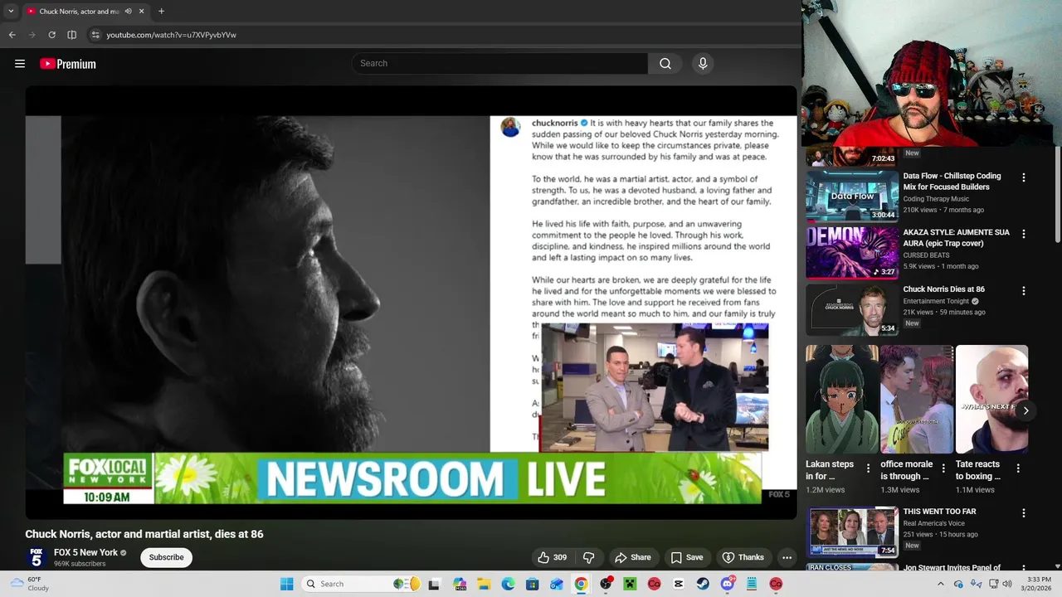Open the FOX 5 New York channel name
Image resolution: width=1062 pixels, height=597 pixels.
[x=85, y=552]
